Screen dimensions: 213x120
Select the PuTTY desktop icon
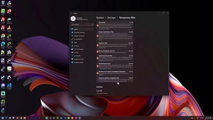3,69
